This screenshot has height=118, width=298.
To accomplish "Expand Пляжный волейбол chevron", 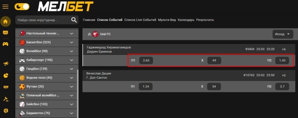I will pyautogui.click(x=72, y=95).
